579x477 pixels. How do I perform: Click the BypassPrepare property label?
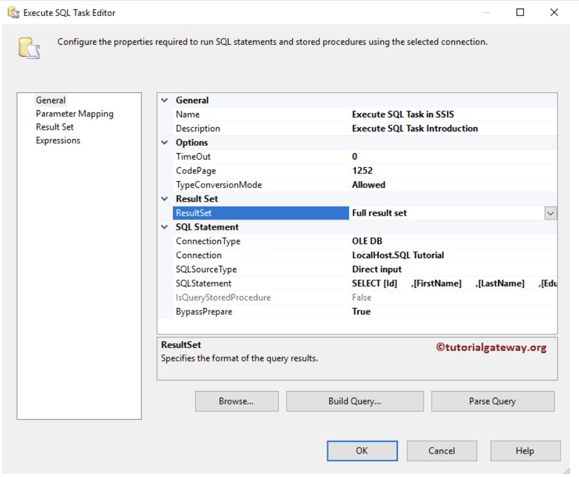204,312
